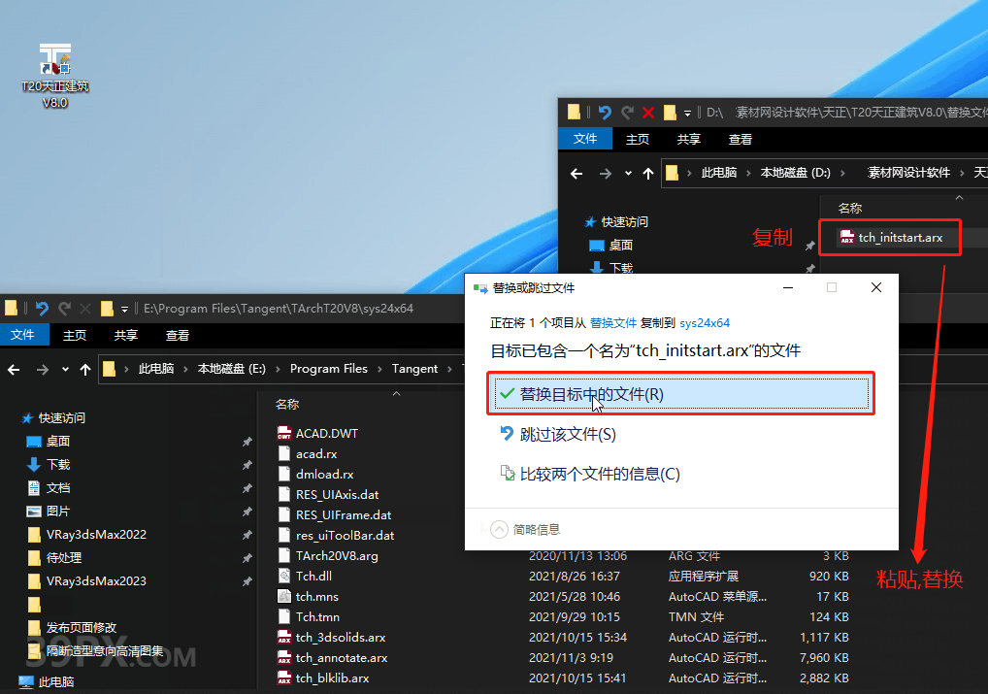Select tch.mns file in list
Viewport: 988px width, 694px height.
[308, 596]
